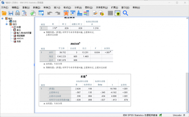Click t value 18.760 cell

(113, 89)
